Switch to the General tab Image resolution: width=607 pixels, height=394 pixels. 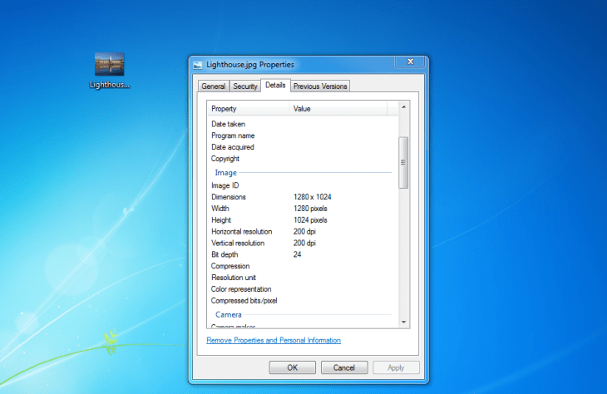click(x=213, y=86)
